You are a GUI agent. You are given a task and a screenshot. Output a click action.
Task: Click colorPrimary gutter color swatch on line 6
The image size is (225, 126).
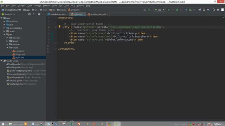coord(52,33)
